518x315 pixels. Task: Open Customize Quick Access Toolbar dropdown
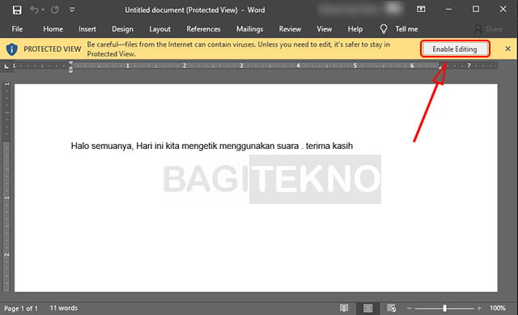[72, 10]
